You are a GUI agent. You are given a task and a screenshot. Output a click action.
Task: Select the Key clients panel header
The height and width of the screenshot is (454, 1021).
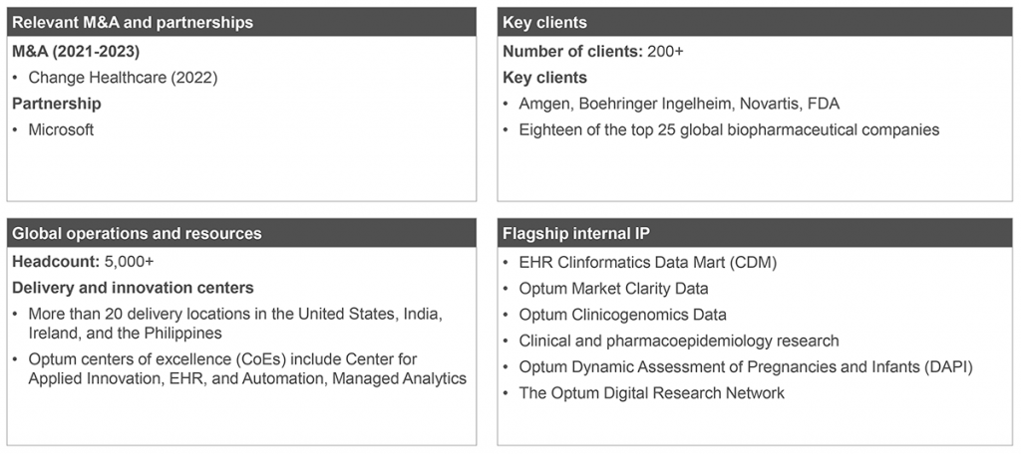(x=755, y=22)
